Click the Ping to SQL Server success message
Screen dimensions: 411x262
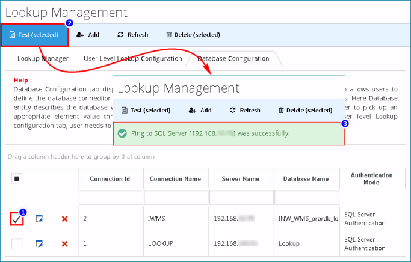[210, 133]
